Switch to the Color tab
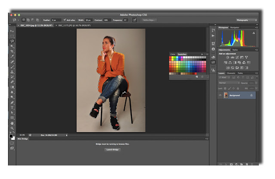The width and height of the screenshot is (275, 179). (x=173, y=54)
